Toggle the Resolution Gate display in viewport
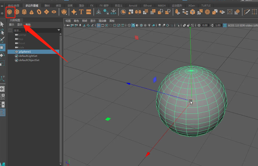 107,25
